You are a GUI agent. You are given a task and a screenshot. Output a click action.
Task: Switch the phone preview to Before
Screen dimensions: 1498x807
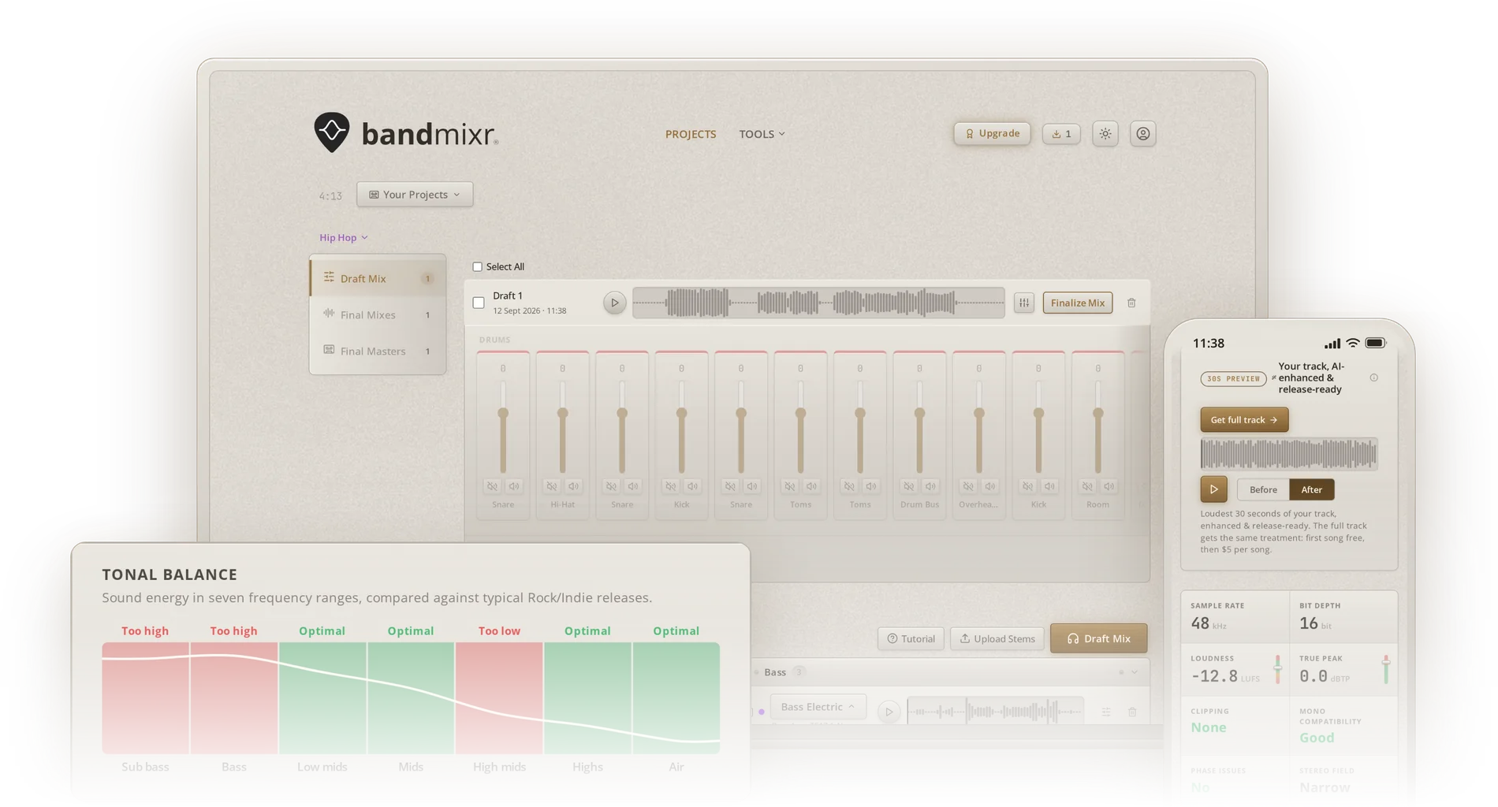click(1262, 489)
